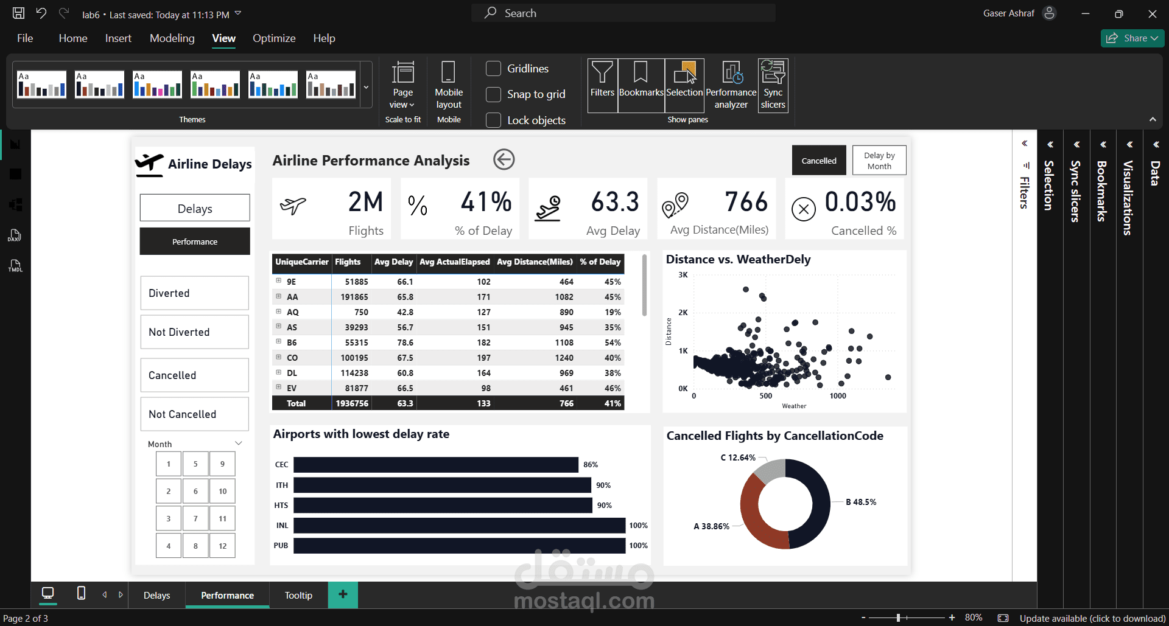Screen dimensions: 1169x626
Task: Open the TMDL view
Action: 15,266
